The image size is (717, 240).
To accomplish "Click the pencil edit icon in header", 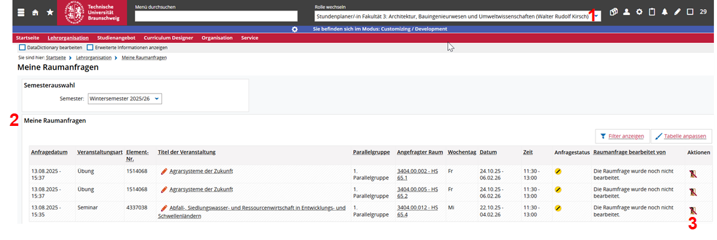I will pos(678,12).
